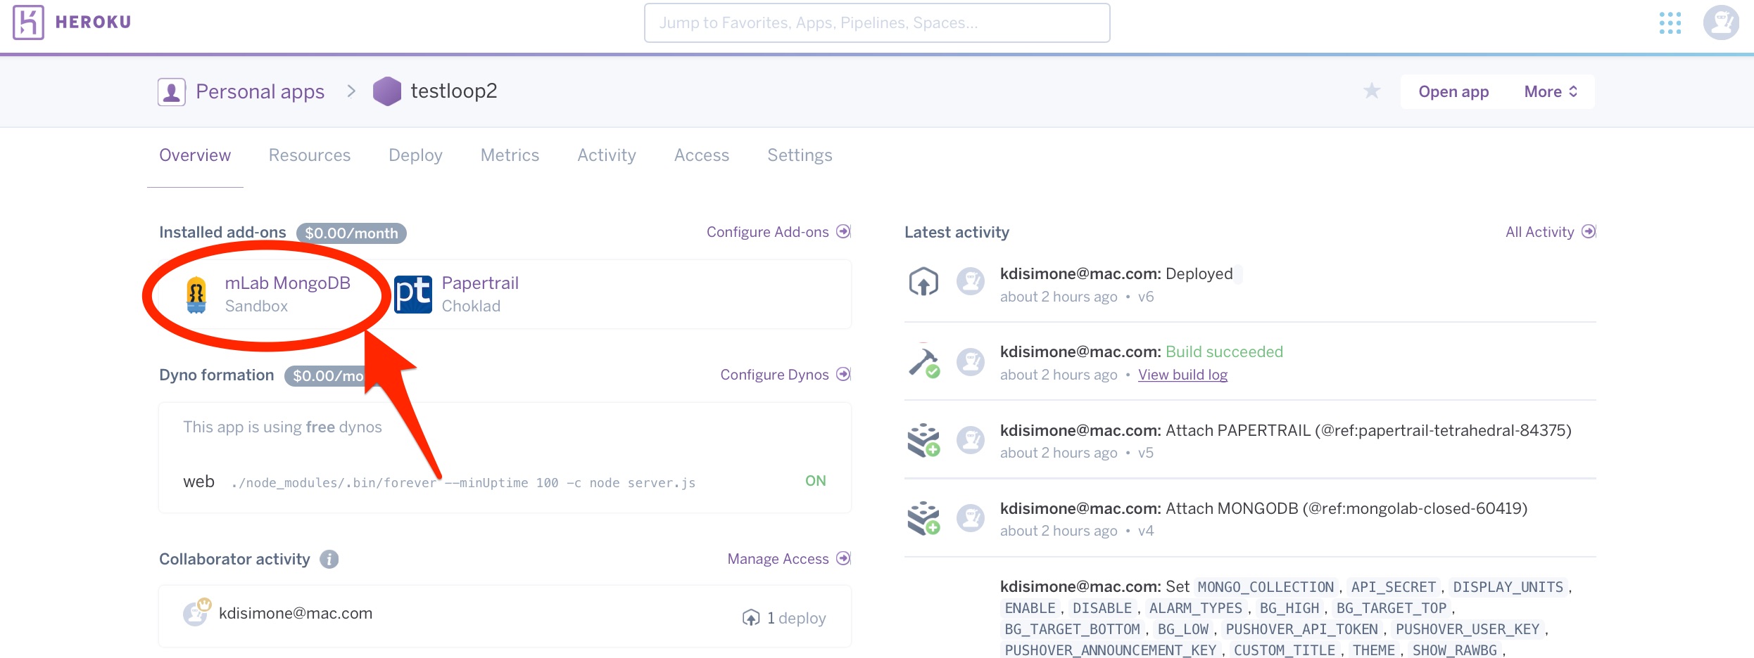Click the Sandbox plan label under mLab

pyautogui.click(x=256, y=306)
